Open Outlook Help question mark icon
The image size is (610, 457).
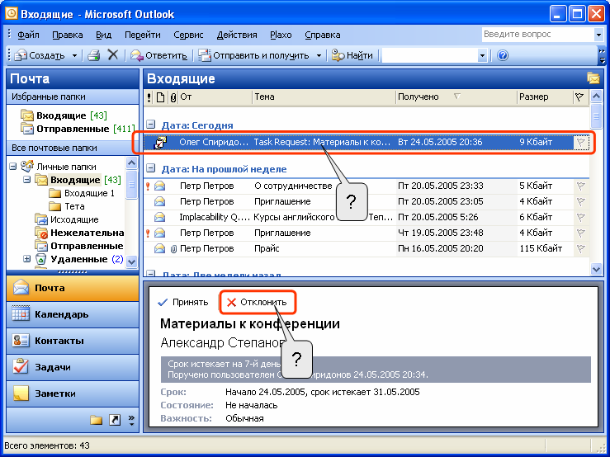click(x=503, y=55)
